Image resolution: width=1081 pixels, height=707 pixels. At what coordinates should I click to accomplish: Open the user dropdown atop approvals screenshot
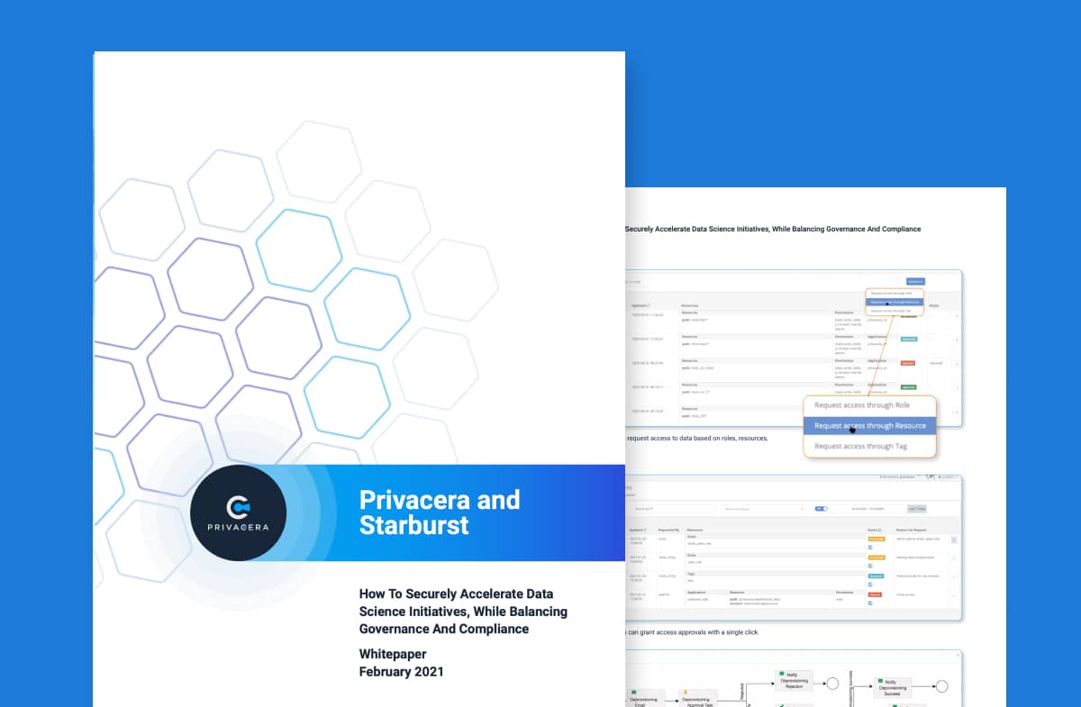pyautogui.click(x=949, y=477)
